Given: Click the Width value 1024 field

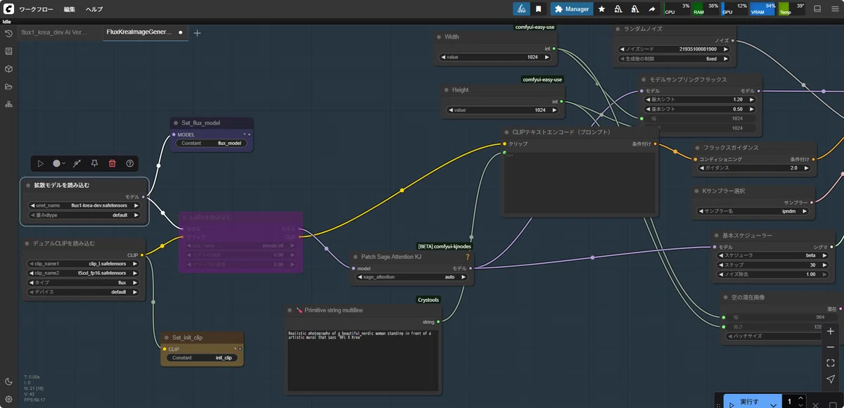Looking at the screenshot, I should pos(496,57).
